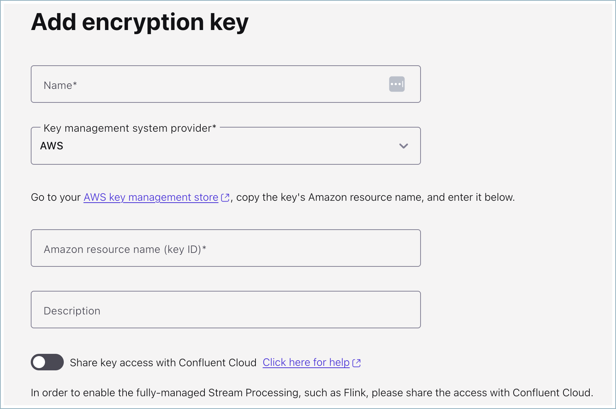The image size is (616, 409).
Task: Open the AWS key management store link
Action: (x=151, y=197)
